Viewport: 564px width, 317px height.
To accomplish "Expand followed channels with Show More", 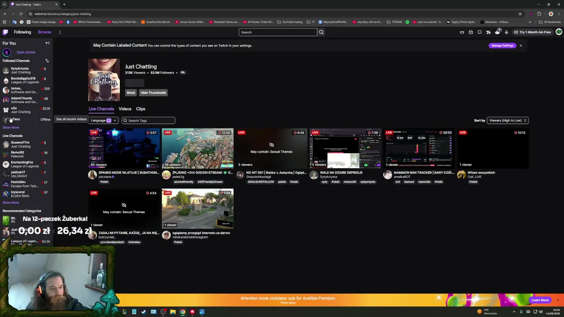I will pyautogui.click(x=11, y=127).
